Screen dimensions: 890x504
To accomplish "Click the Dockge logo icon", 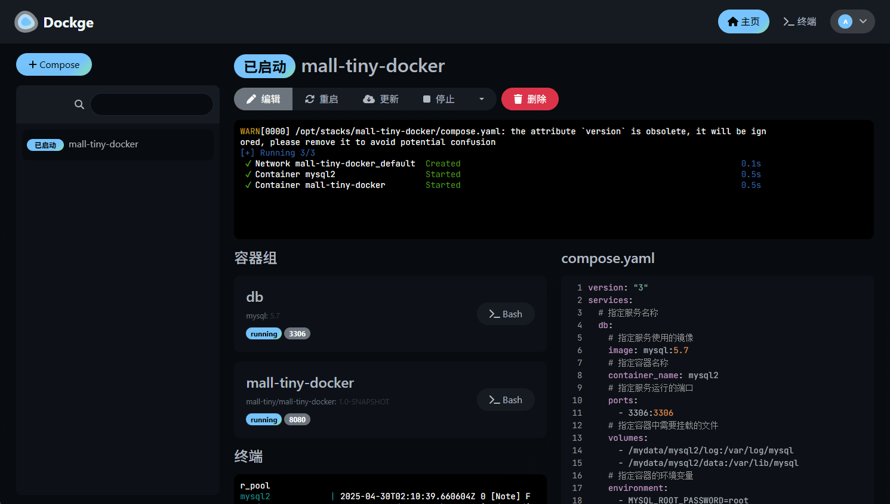I will (26, 22).
